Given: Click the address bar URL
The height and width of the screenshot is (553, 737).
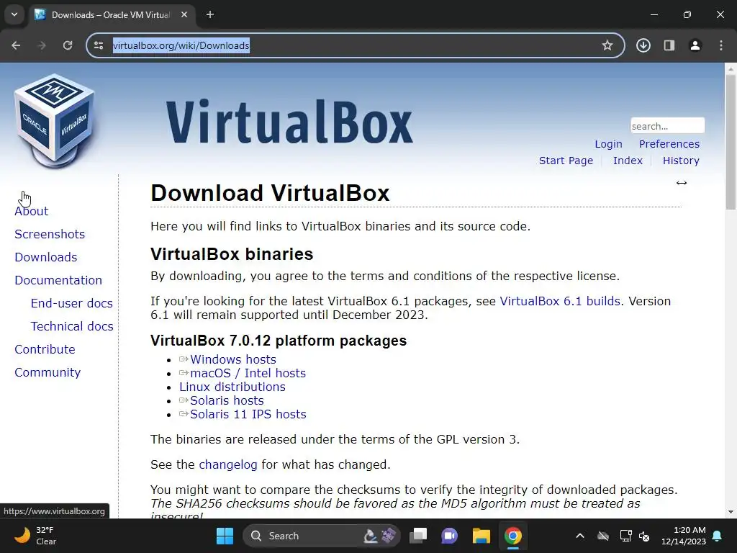Looking at the screenshot, I should [x=181, y=45].
